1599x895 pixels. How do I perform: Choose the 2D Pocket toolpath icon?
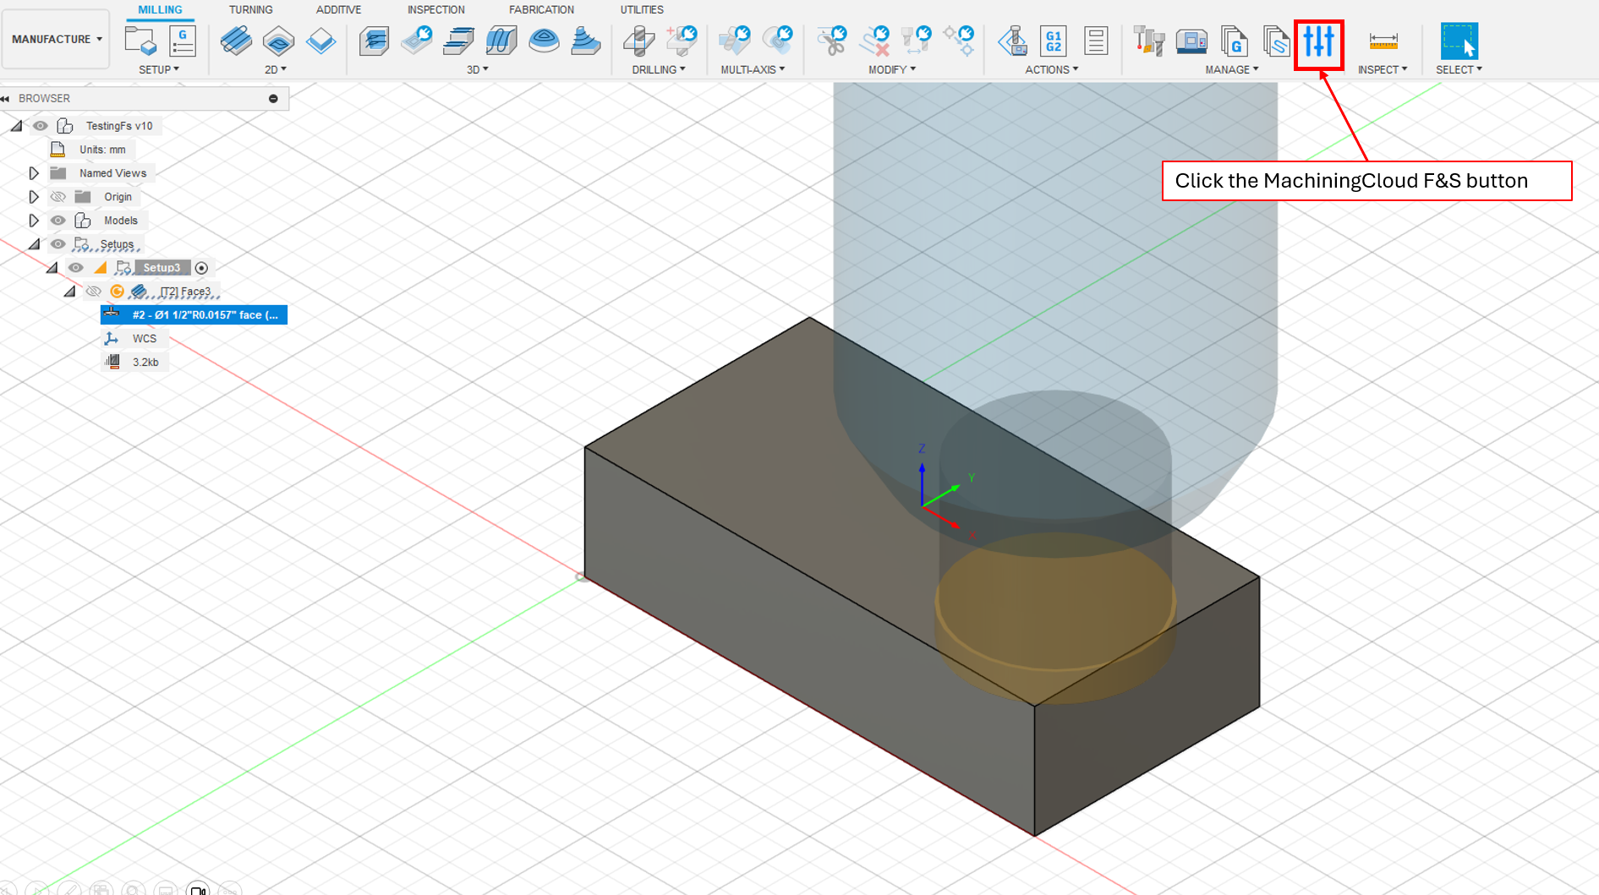(x=278, y=41)
